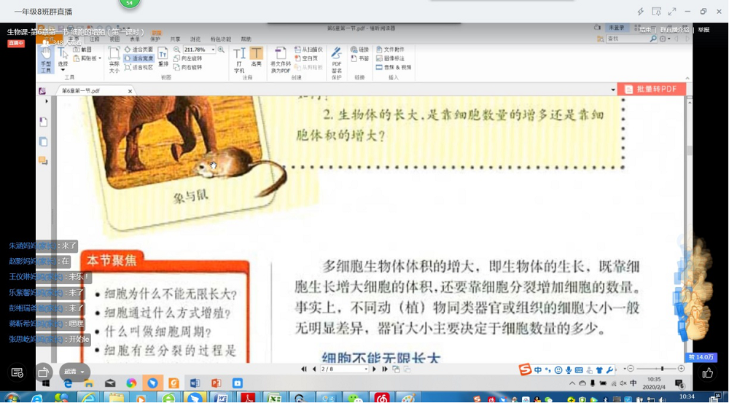Open the View (视图) ribbon tab

(x=114, y=39)
